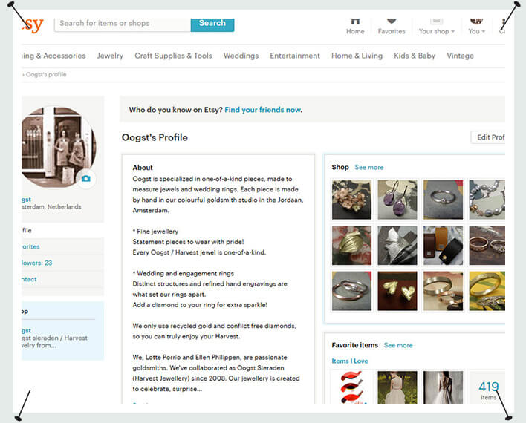The height and width of the screenshot is (423, 526).
Task: Select the gold heart-shaped jewelry thumbnail
Action: coord(397,291)
